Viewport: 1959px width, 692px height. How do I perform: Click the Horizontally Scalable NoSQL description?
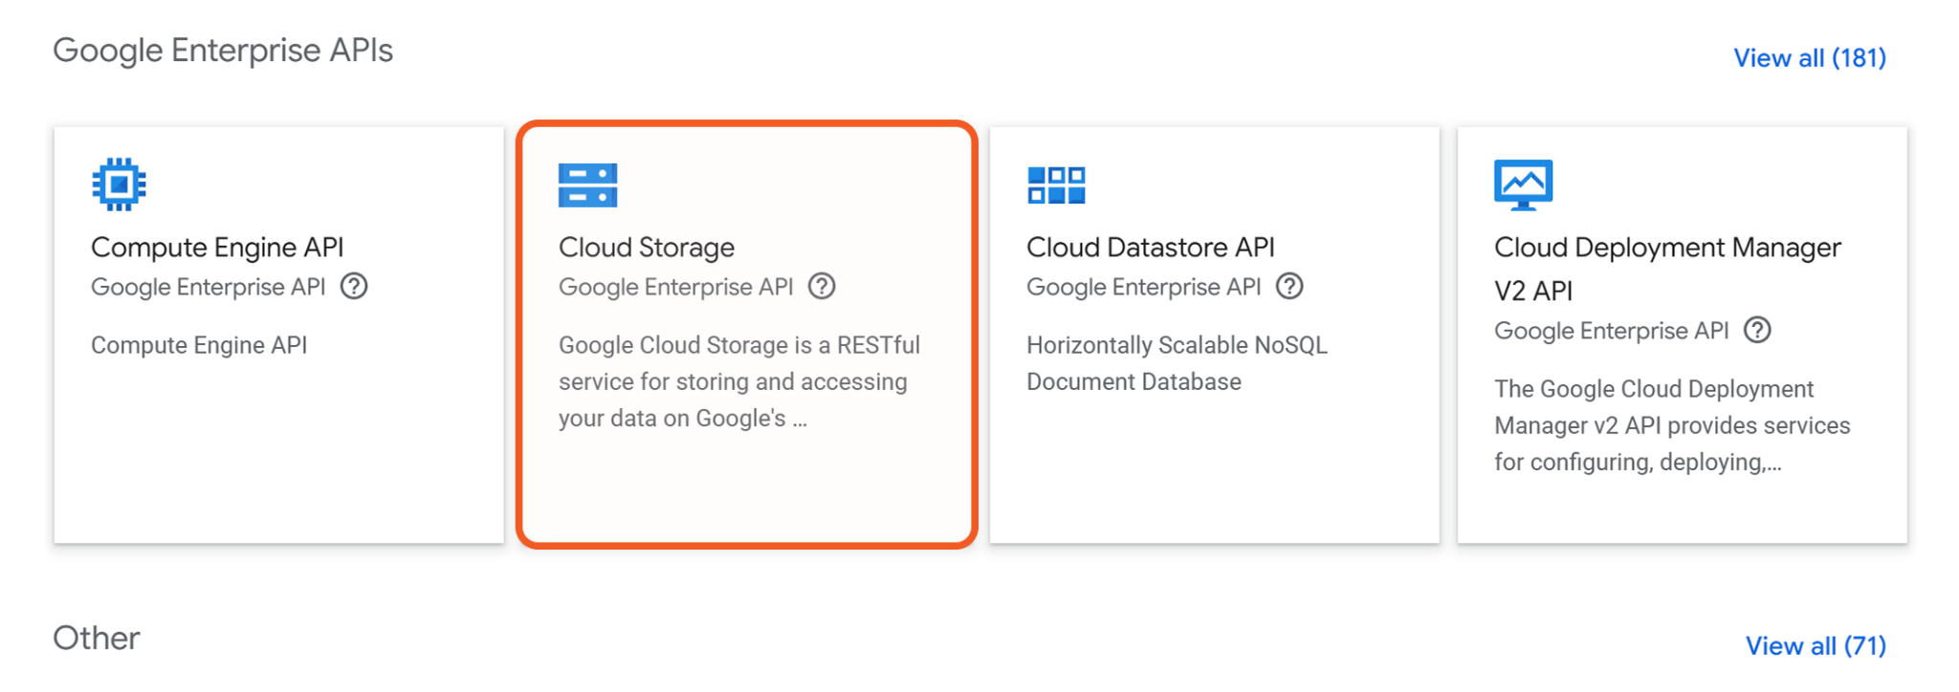coord(1177,363)
